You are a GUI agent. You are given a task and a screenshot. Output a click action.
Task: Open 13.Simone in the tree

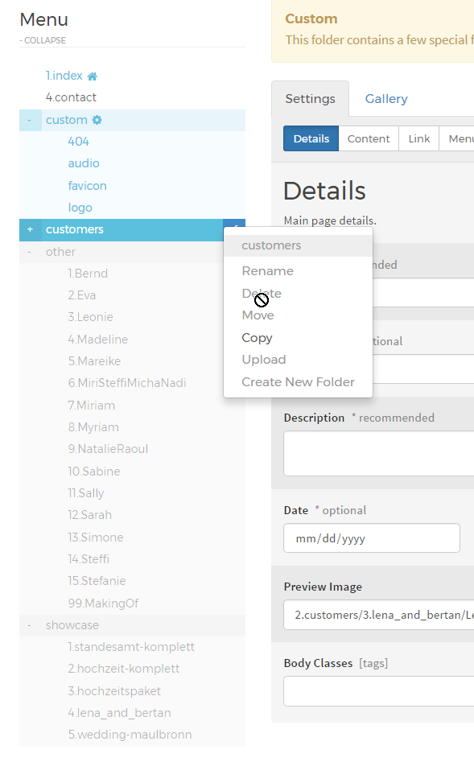coord(96,538)
